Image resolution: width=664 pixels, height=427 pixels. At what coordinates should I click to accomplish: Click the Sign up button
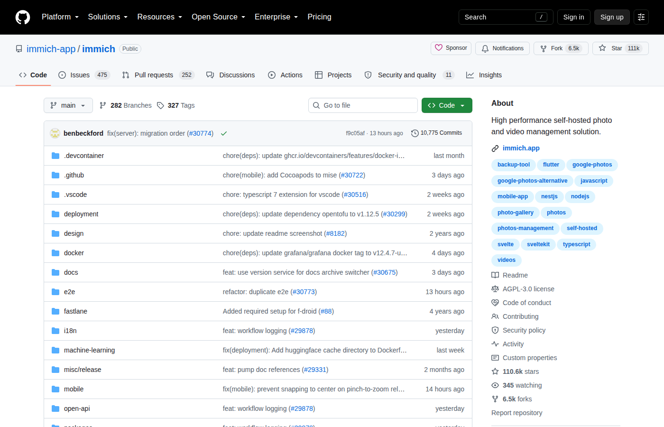click(x=612, y=17)
